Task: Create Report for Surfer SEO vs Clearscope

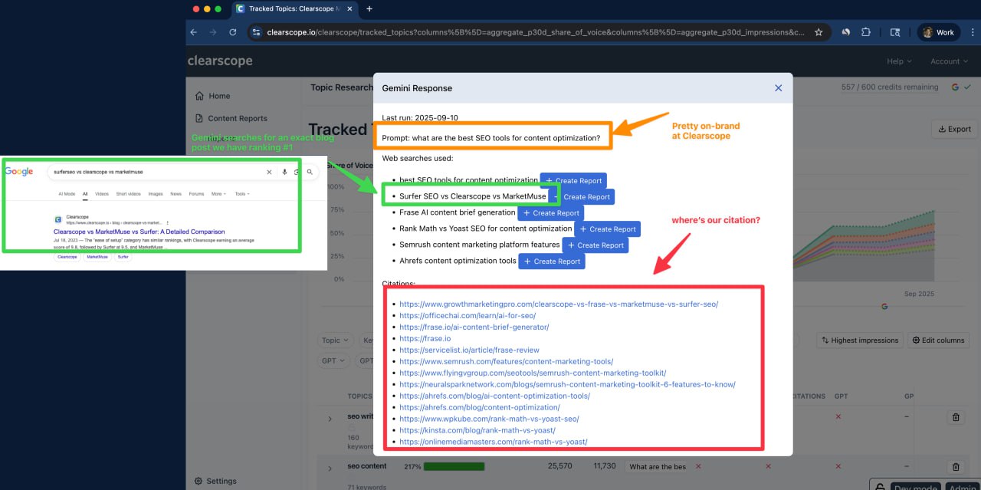Action: coord(586,197)
